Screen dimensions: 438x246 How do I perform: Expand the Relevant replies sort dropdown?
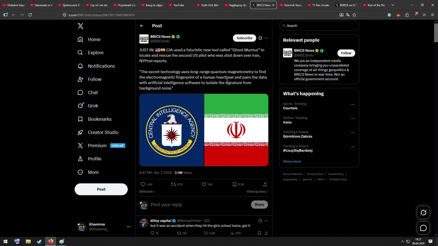[x=147, y=191]
